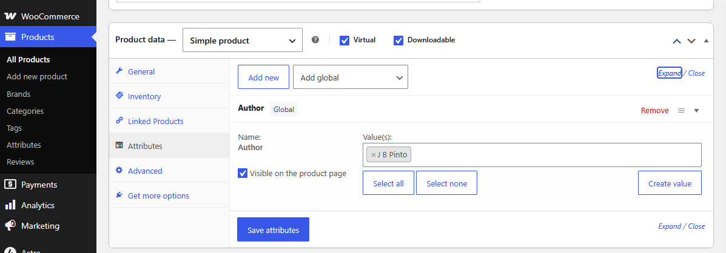The height and width of the screenshot is (253, 726).
Task: Click the Products archive box icon
Action: point(10,37)
